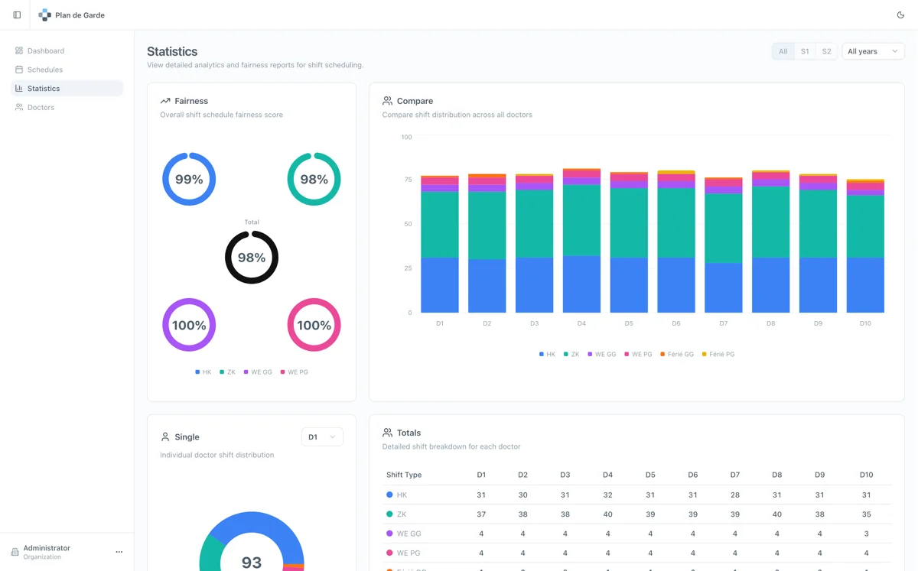
Task: Click the ZK legend under Fairness
Action: (227, 372)
